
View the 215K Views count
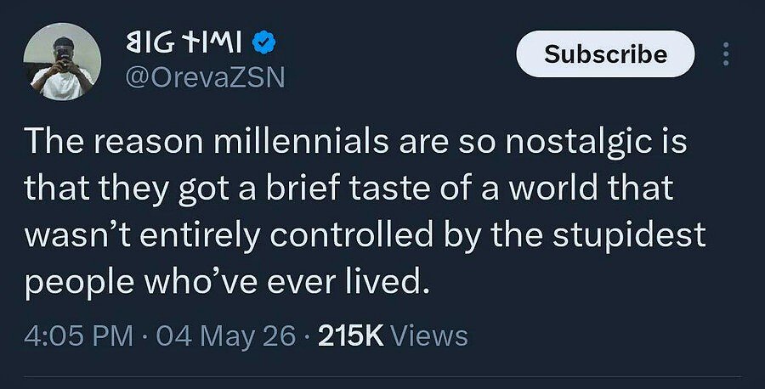[x=393, y=336]
